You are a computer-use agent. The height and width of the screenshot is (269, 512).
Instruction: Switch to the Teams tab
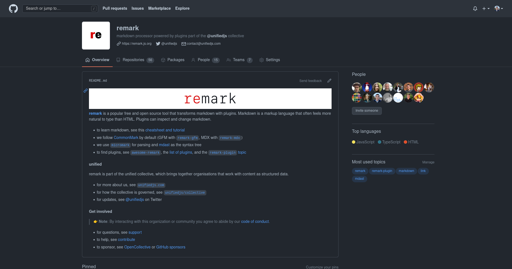pyautogui.click(x=240, y=60)
